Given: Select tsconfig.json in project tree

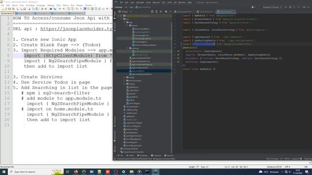Looking at the screenshot, I should [x=130, y=142].
